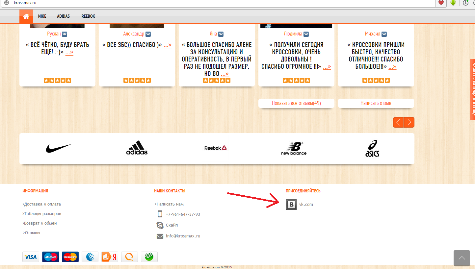475x269 pixels.
Task: Show all 49 reviews button
Action: click(x=296, y=103)
